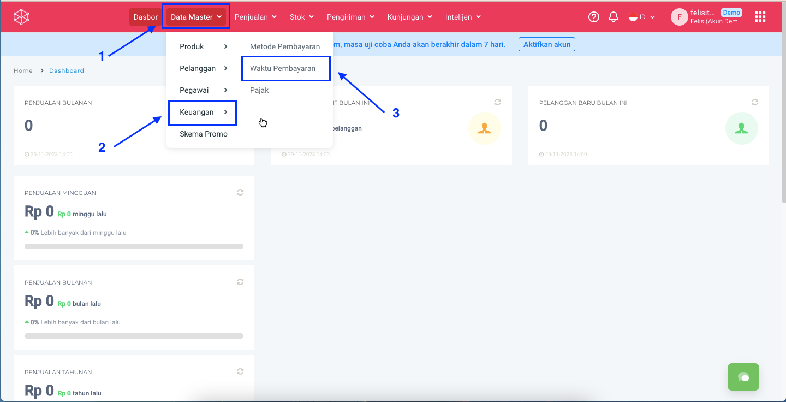Expand the Produk submenu

pyautogui.click(x=203, y=46)
